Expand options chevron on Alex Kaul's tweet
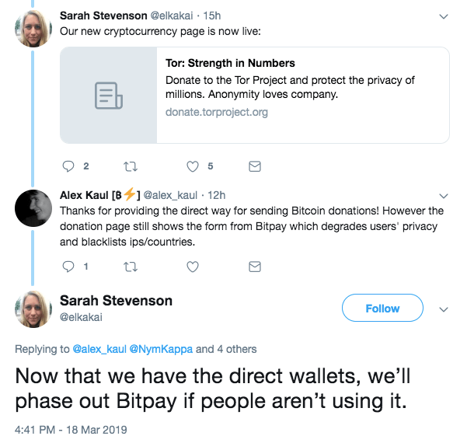 [444, 195]
